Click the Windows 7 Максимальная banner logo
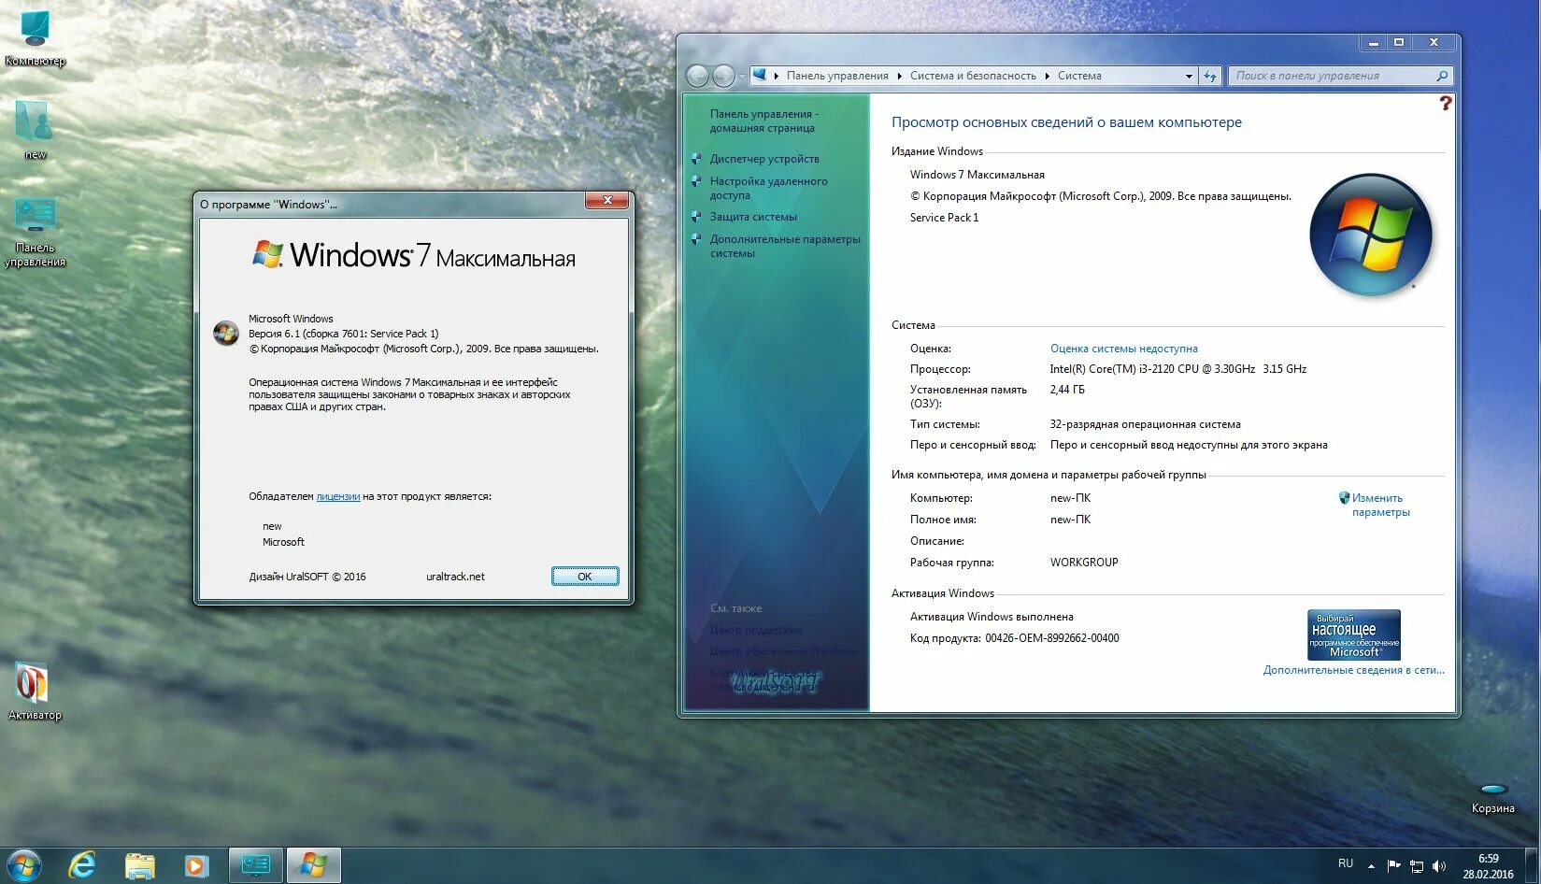This screenshot has width=1541, height=884. [414, 255]
